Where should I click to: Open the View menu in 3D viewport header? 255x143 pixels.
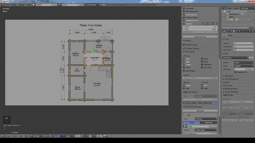8,136
